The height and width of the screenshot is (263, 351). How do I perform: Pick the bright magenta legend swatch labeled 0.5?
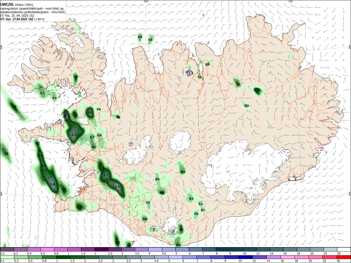pos(47,250)
